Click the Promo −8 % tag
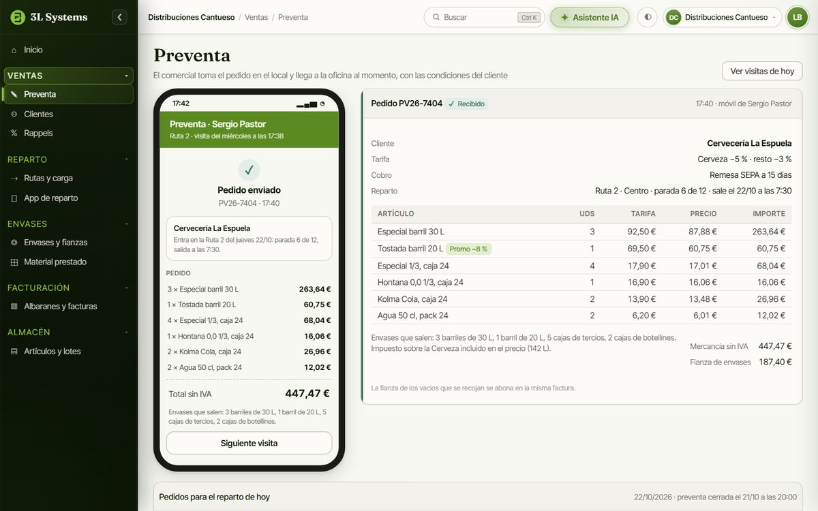Image resolution: width=818 pixels, height=511 pixels. coord(469,249)
